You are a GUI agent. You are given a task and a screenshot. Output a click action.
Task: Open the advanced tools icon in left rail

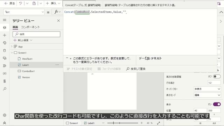[5, 81]
